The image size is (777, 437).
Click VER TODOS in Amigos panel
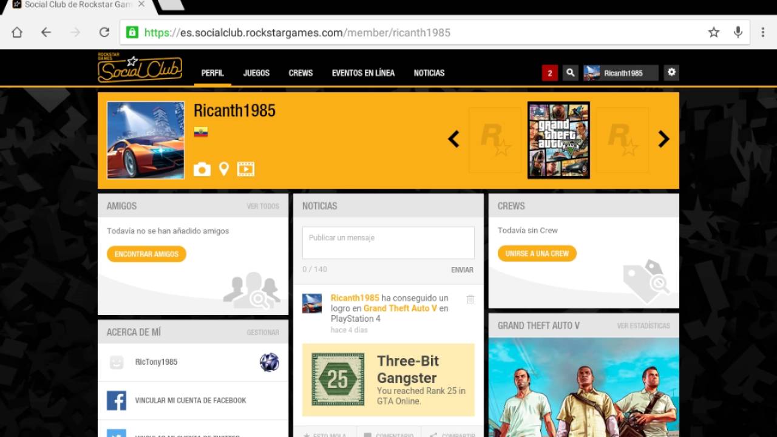[263, 206]
